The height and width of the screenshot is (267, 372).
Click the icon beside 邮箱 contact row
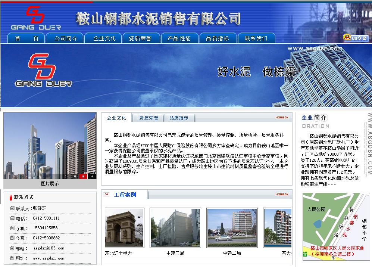(x=12, y=248)
